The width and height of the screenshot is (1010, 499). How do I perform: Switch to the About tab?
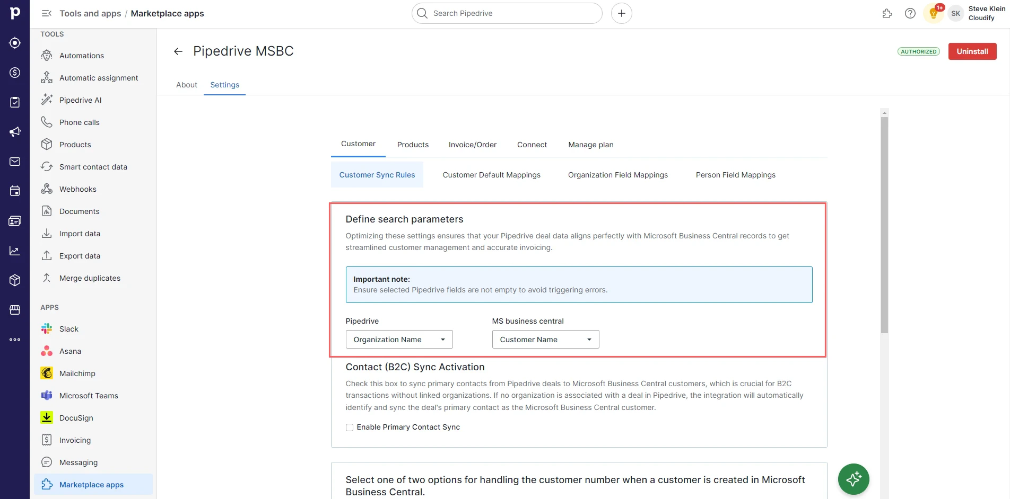point(187,85)
